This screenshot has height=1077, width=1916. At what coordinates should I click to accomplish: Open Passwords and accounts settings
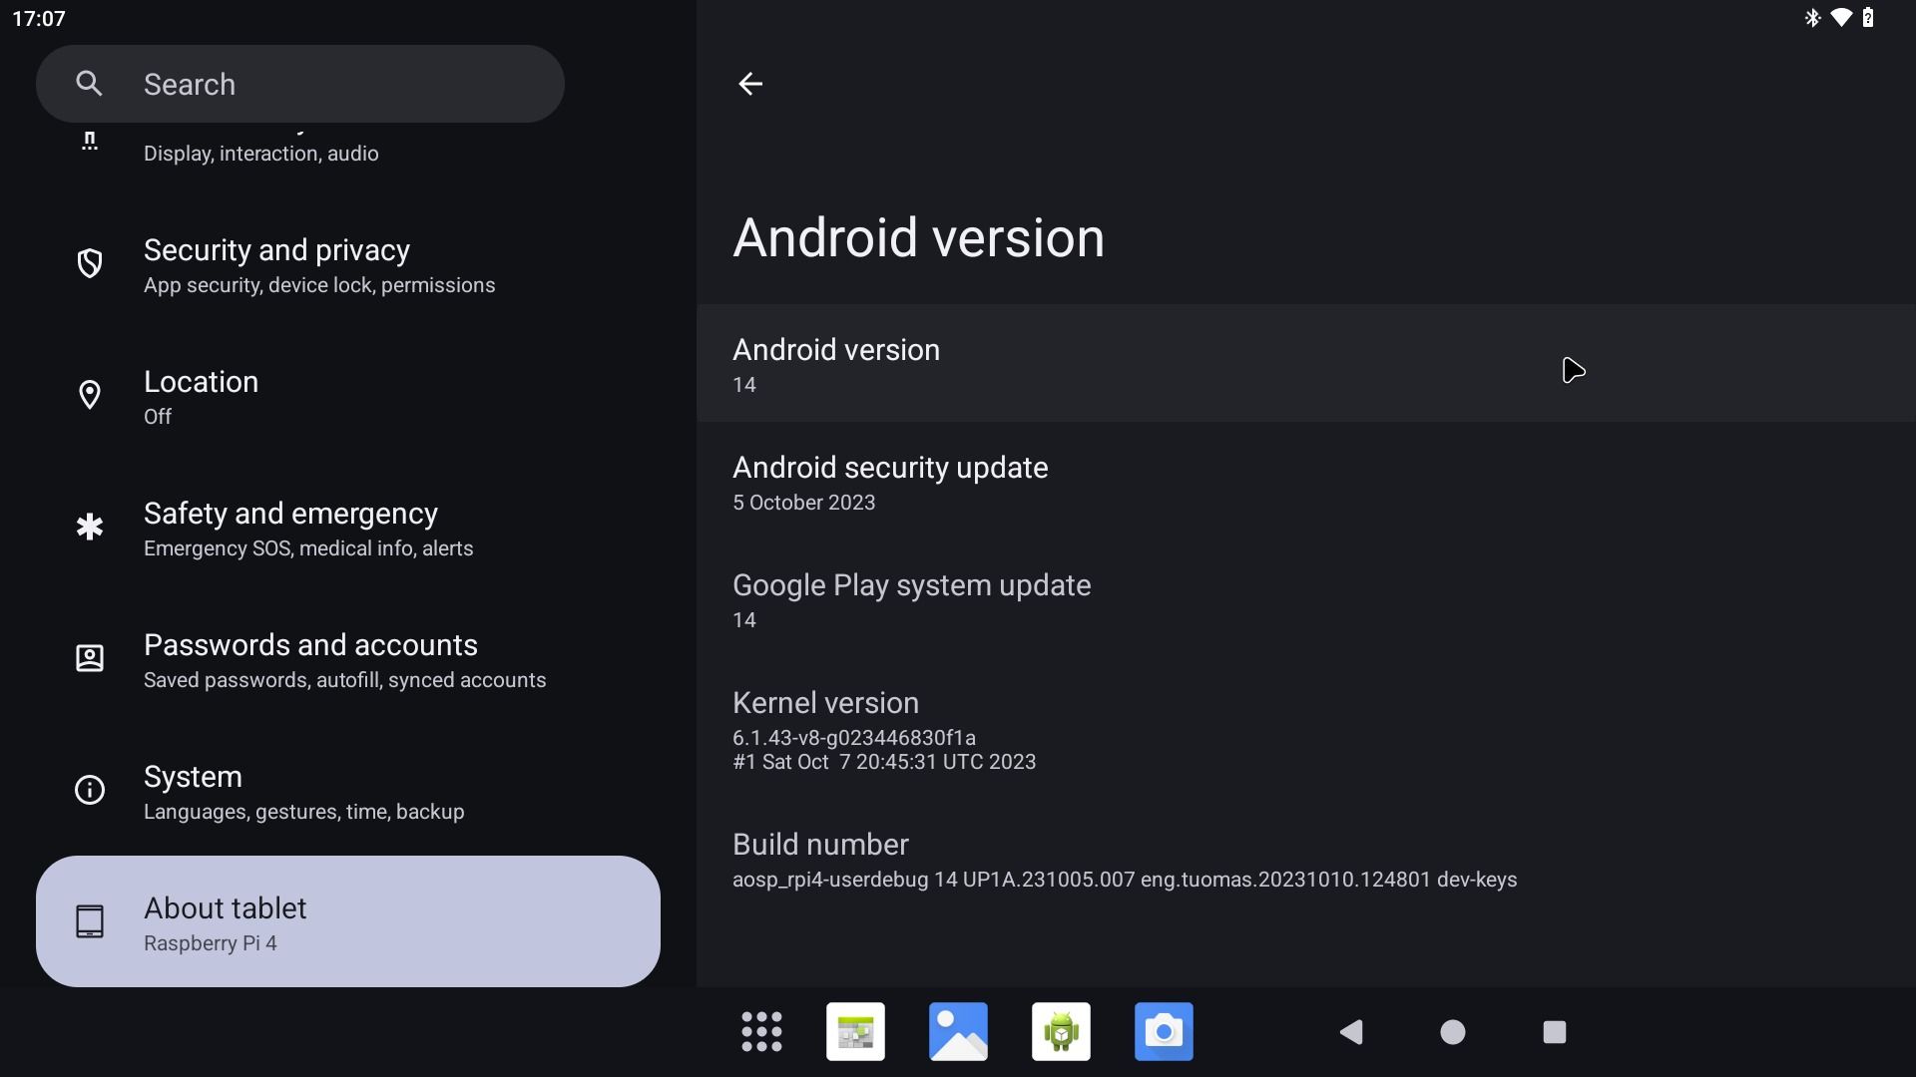point(310,660)
